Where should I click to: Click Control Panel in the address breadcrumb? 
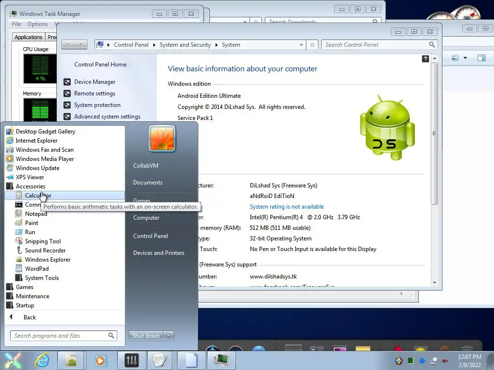pos(131,45)
